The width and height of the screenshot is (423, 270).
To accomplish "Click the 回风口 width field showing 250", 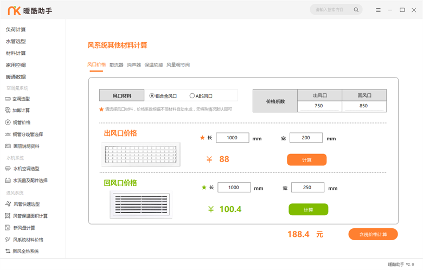I will pos(307,187).
